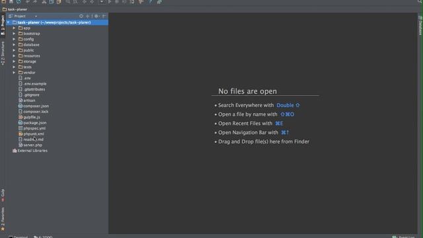Click the Cut scissors toolbar icon

(x=44, y=2)
